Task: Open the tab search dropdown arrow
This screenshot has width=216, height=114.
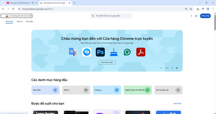Action: 3,3
